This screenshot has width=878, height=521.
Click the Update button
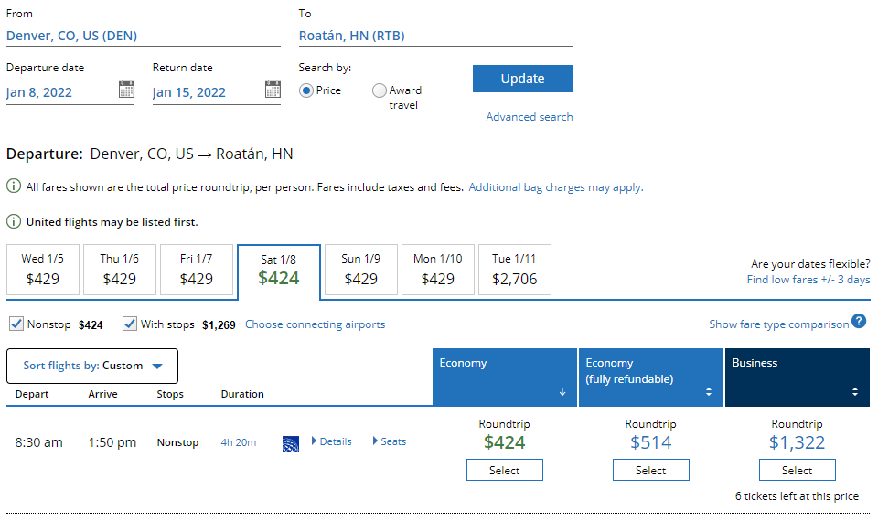tap(522, 79)
